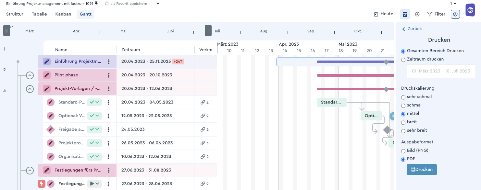Viewport: 481px width, 190px height.
Task: Open status dropdown of Freigabe a... task
Action: (x=94, y=129)
